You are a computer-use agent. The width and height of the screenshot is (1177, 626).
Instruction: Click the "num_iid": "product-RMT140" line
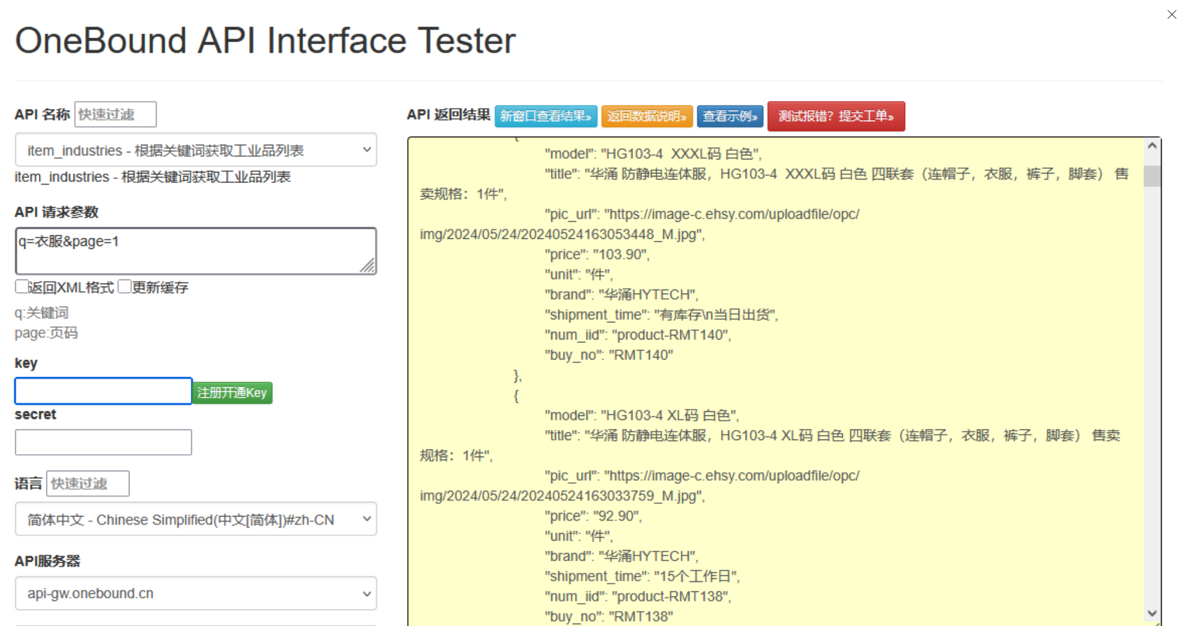coord(638,335)
